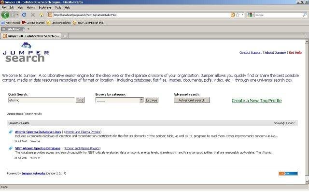Click the Google search input field
Image resolution: width=309 pixels, height=192 pixels.
(x=278, y=15)
